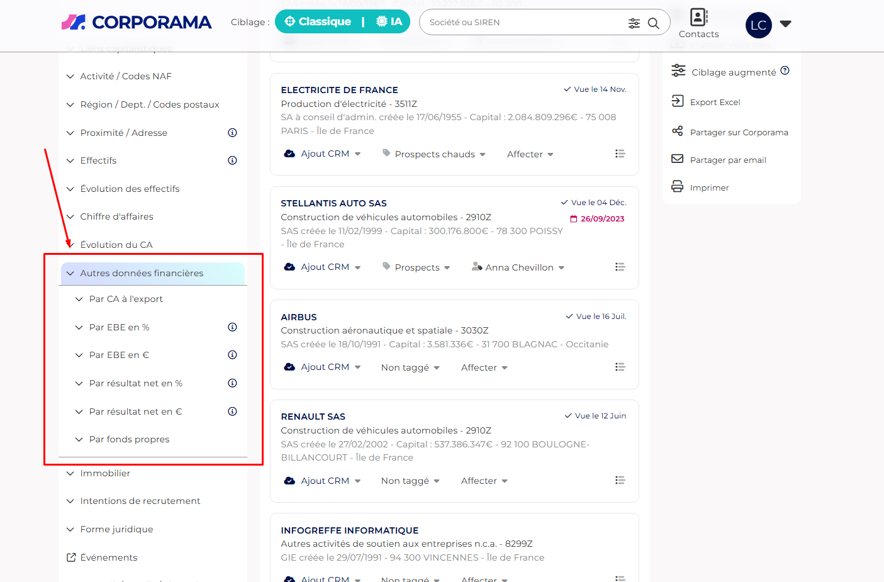Click info icon beside Par EBE en %
Image resolution: width=884 pixels, height=582 pixels.
click(232, 327)
